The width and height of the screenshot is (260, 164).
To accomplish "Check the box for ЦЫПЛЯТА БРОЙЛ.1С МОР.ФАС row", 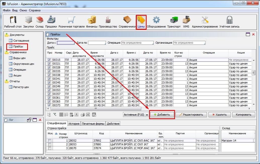I will 50,148.
